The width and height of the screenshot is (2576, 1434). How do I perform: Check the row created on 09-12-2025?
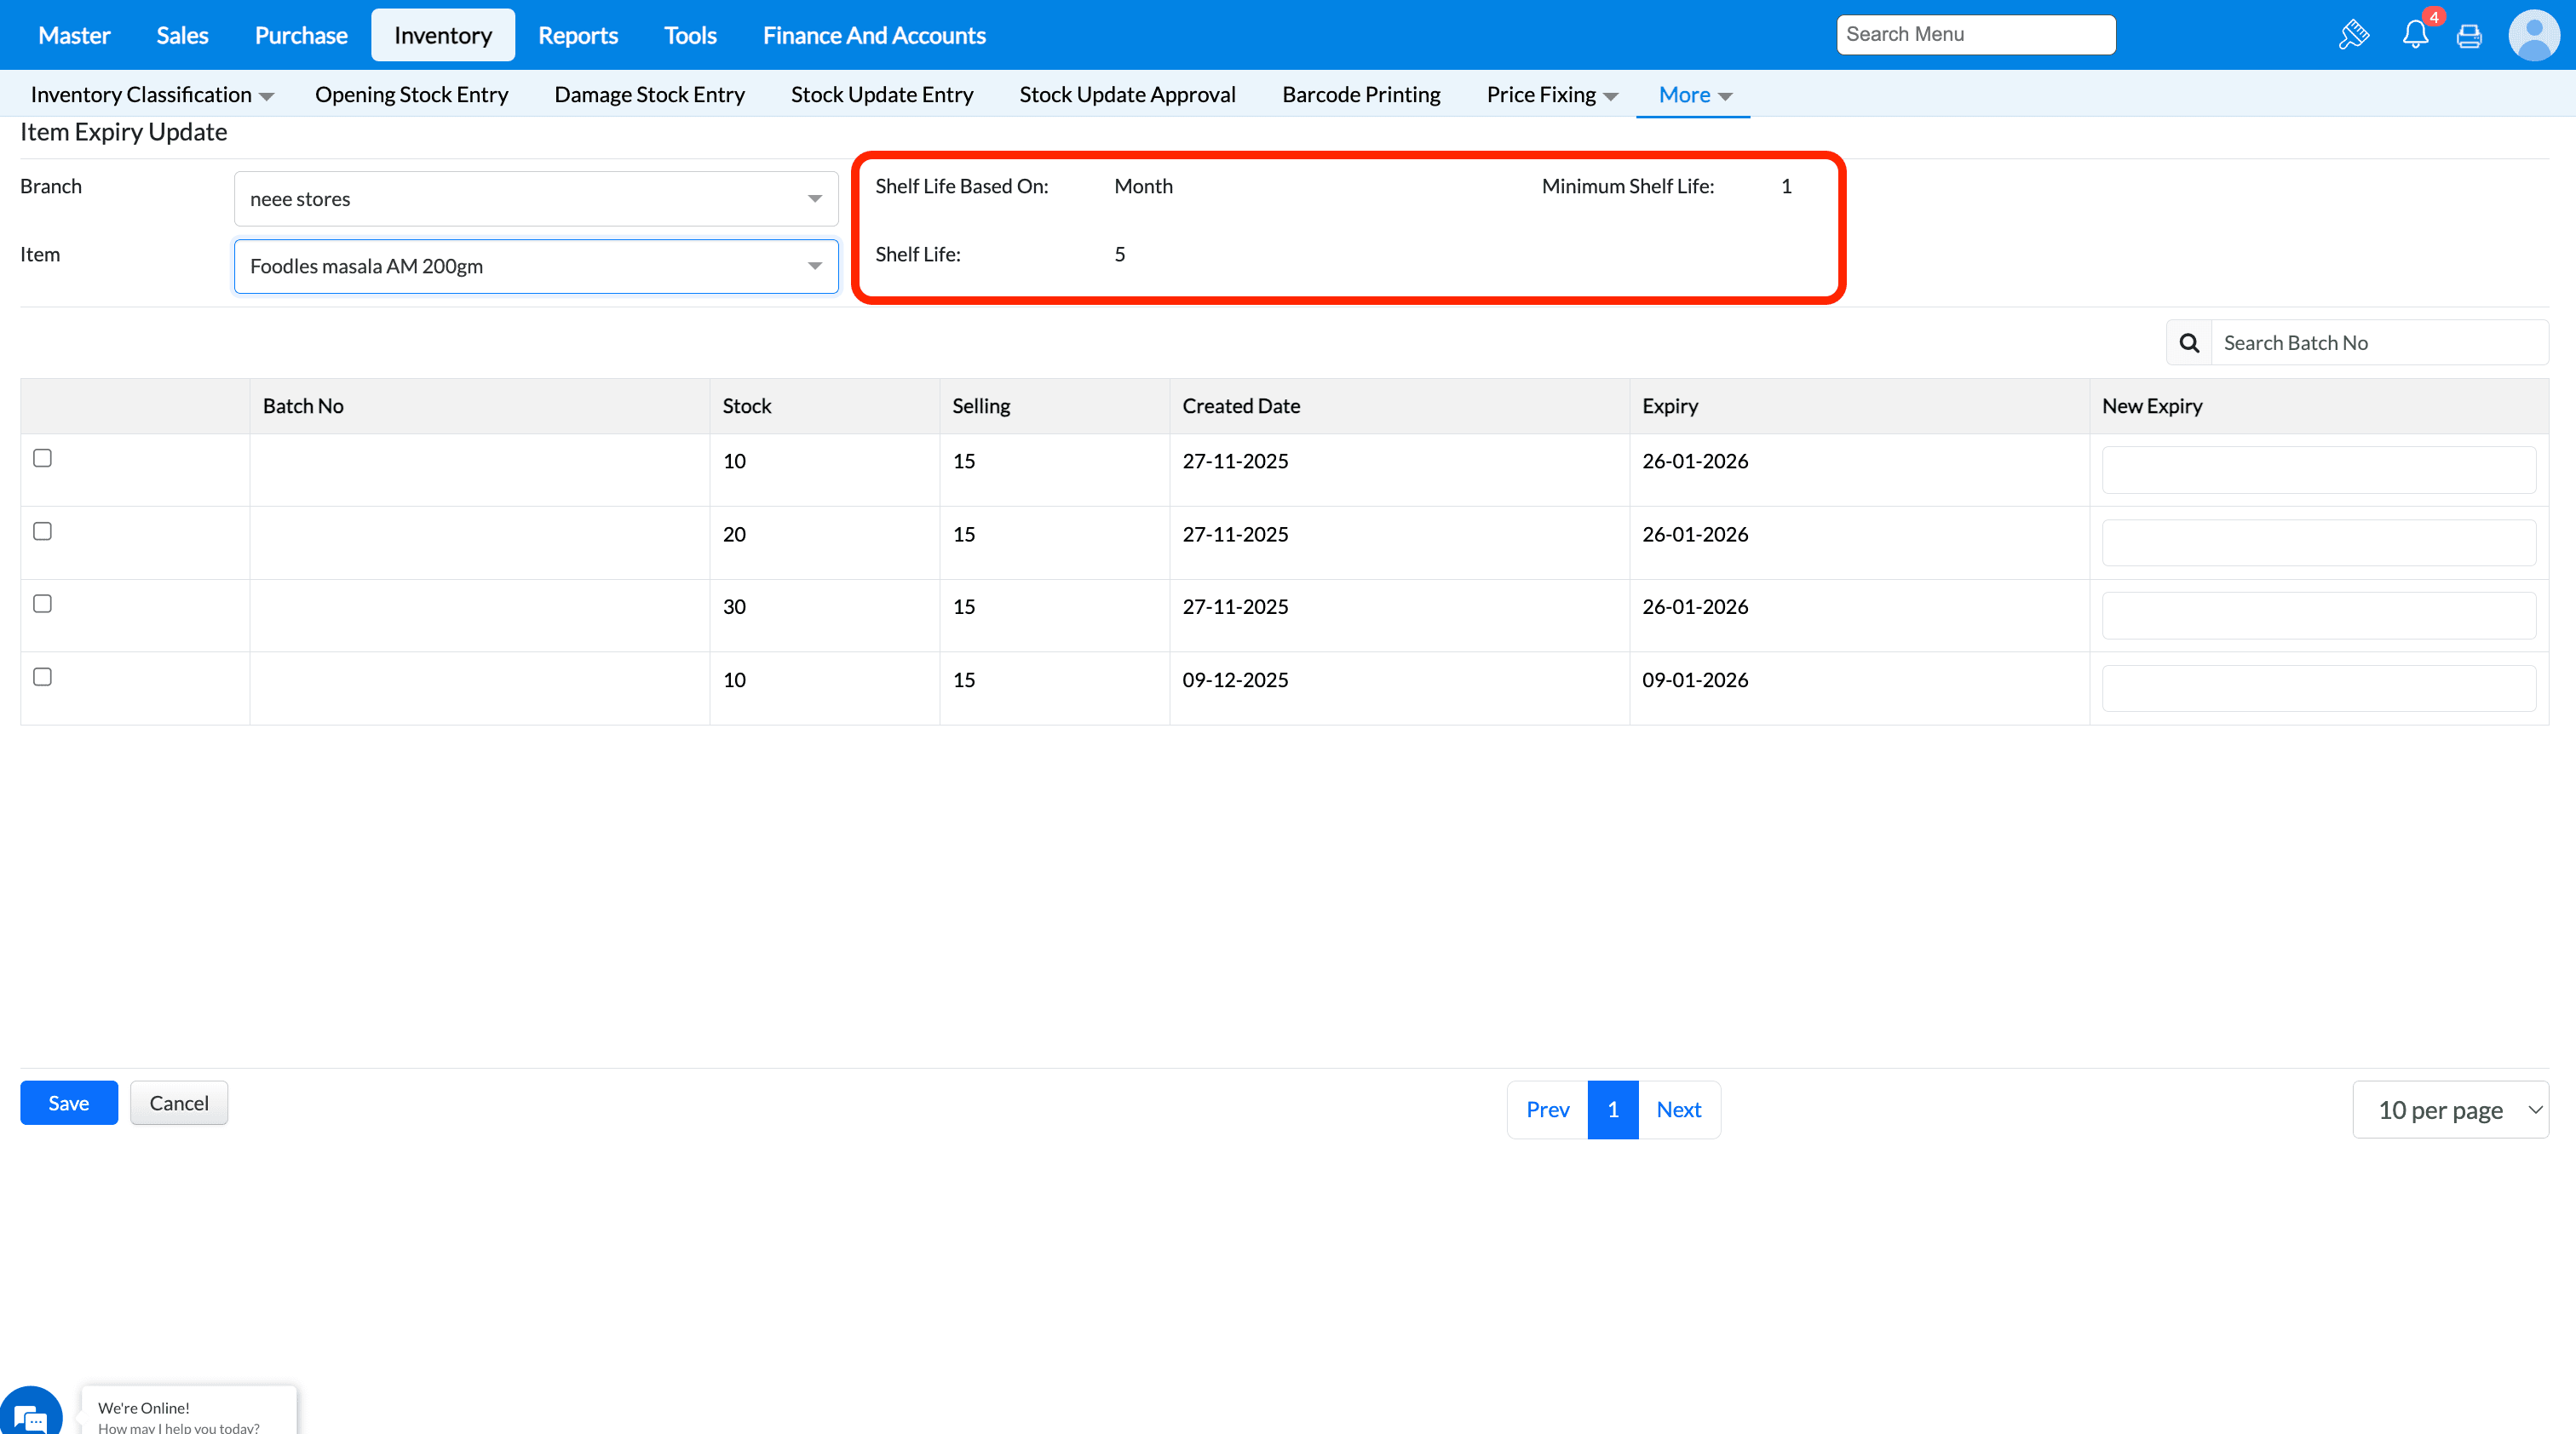(42, 676)
